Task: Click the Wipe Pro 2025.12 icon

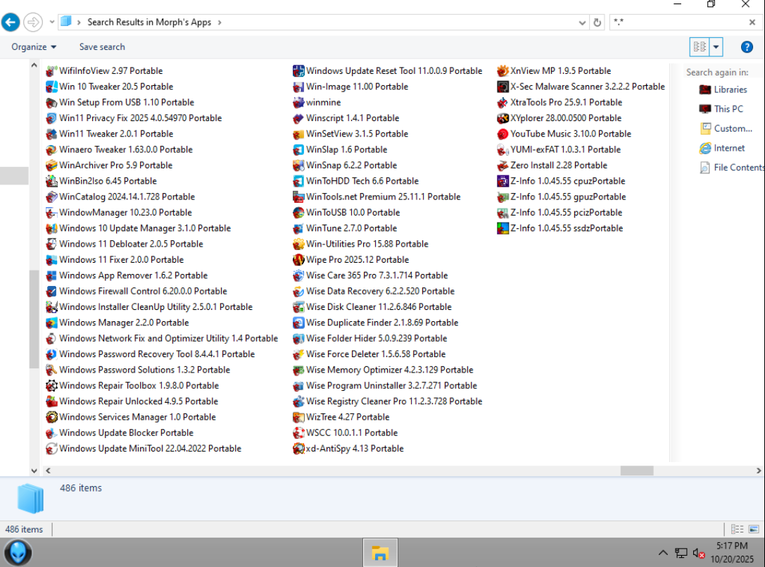Action: pos(298,260)
